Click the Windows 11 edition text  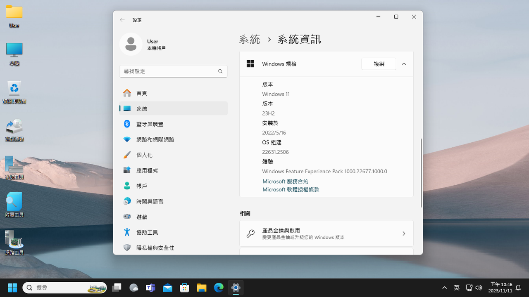pyautogui.click(x=276, y=94)
